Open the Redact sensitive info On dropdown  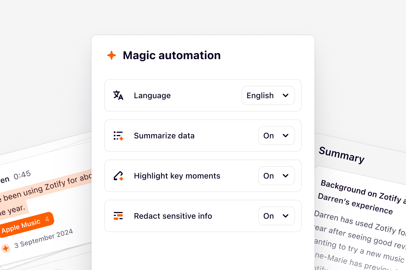(276, 216)
